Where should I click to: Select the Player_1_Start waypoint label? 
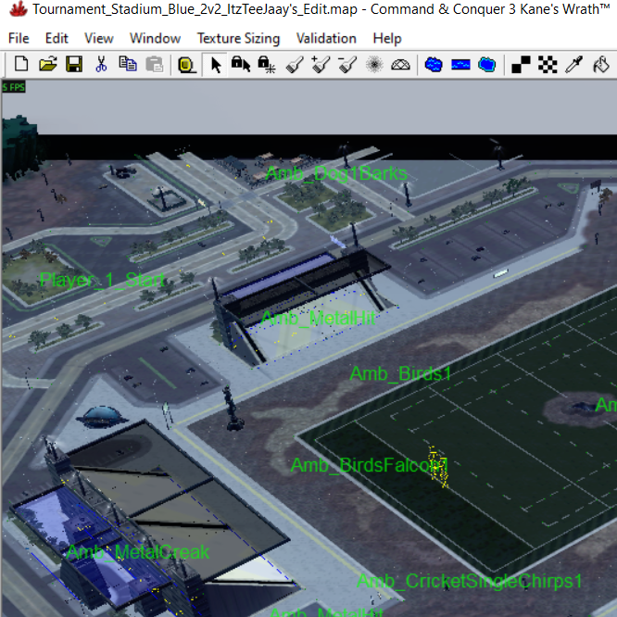102,280
